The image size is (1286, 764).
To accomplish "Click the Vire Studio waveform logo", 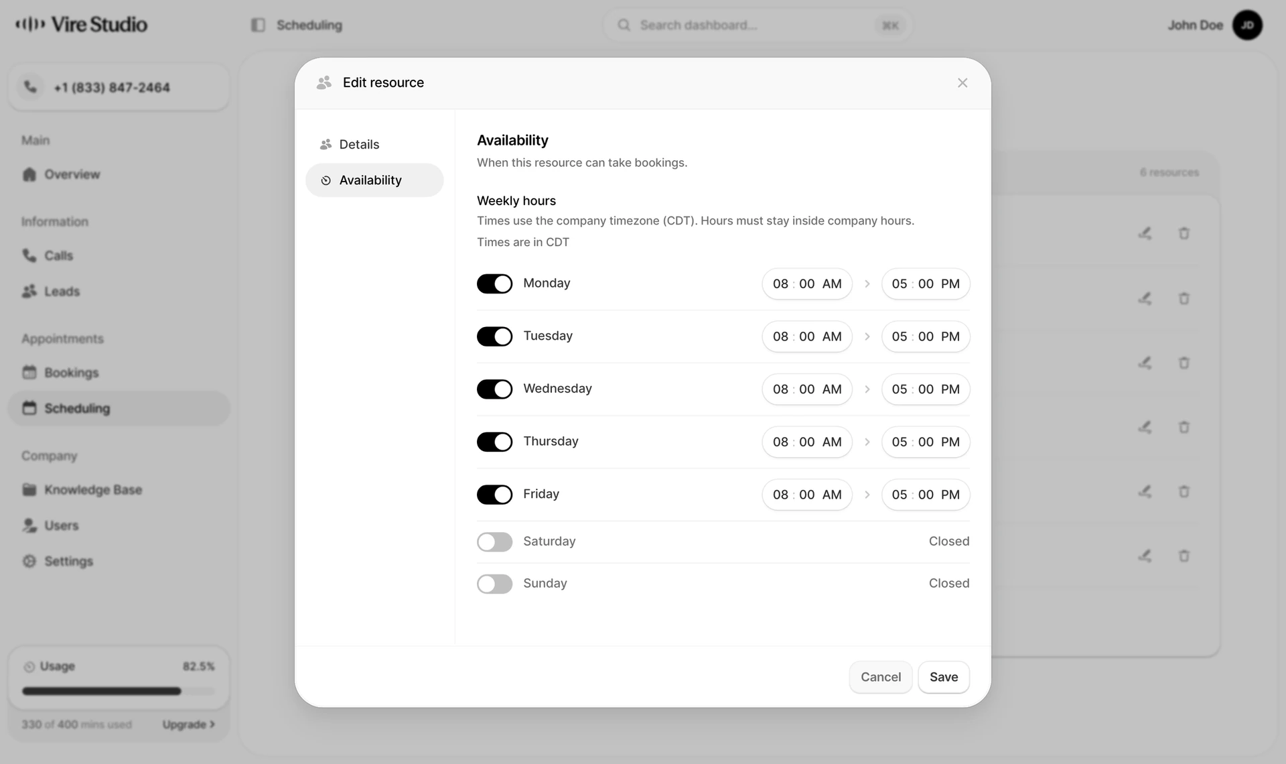I will (31, 25).
